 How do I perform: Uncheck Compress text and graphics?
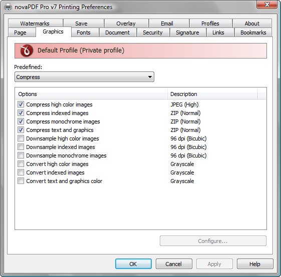21,130
